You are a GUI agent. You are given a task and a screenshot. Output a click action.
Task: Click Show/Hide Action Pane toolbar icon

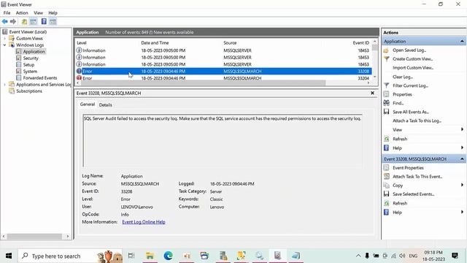tap(53, 21)
